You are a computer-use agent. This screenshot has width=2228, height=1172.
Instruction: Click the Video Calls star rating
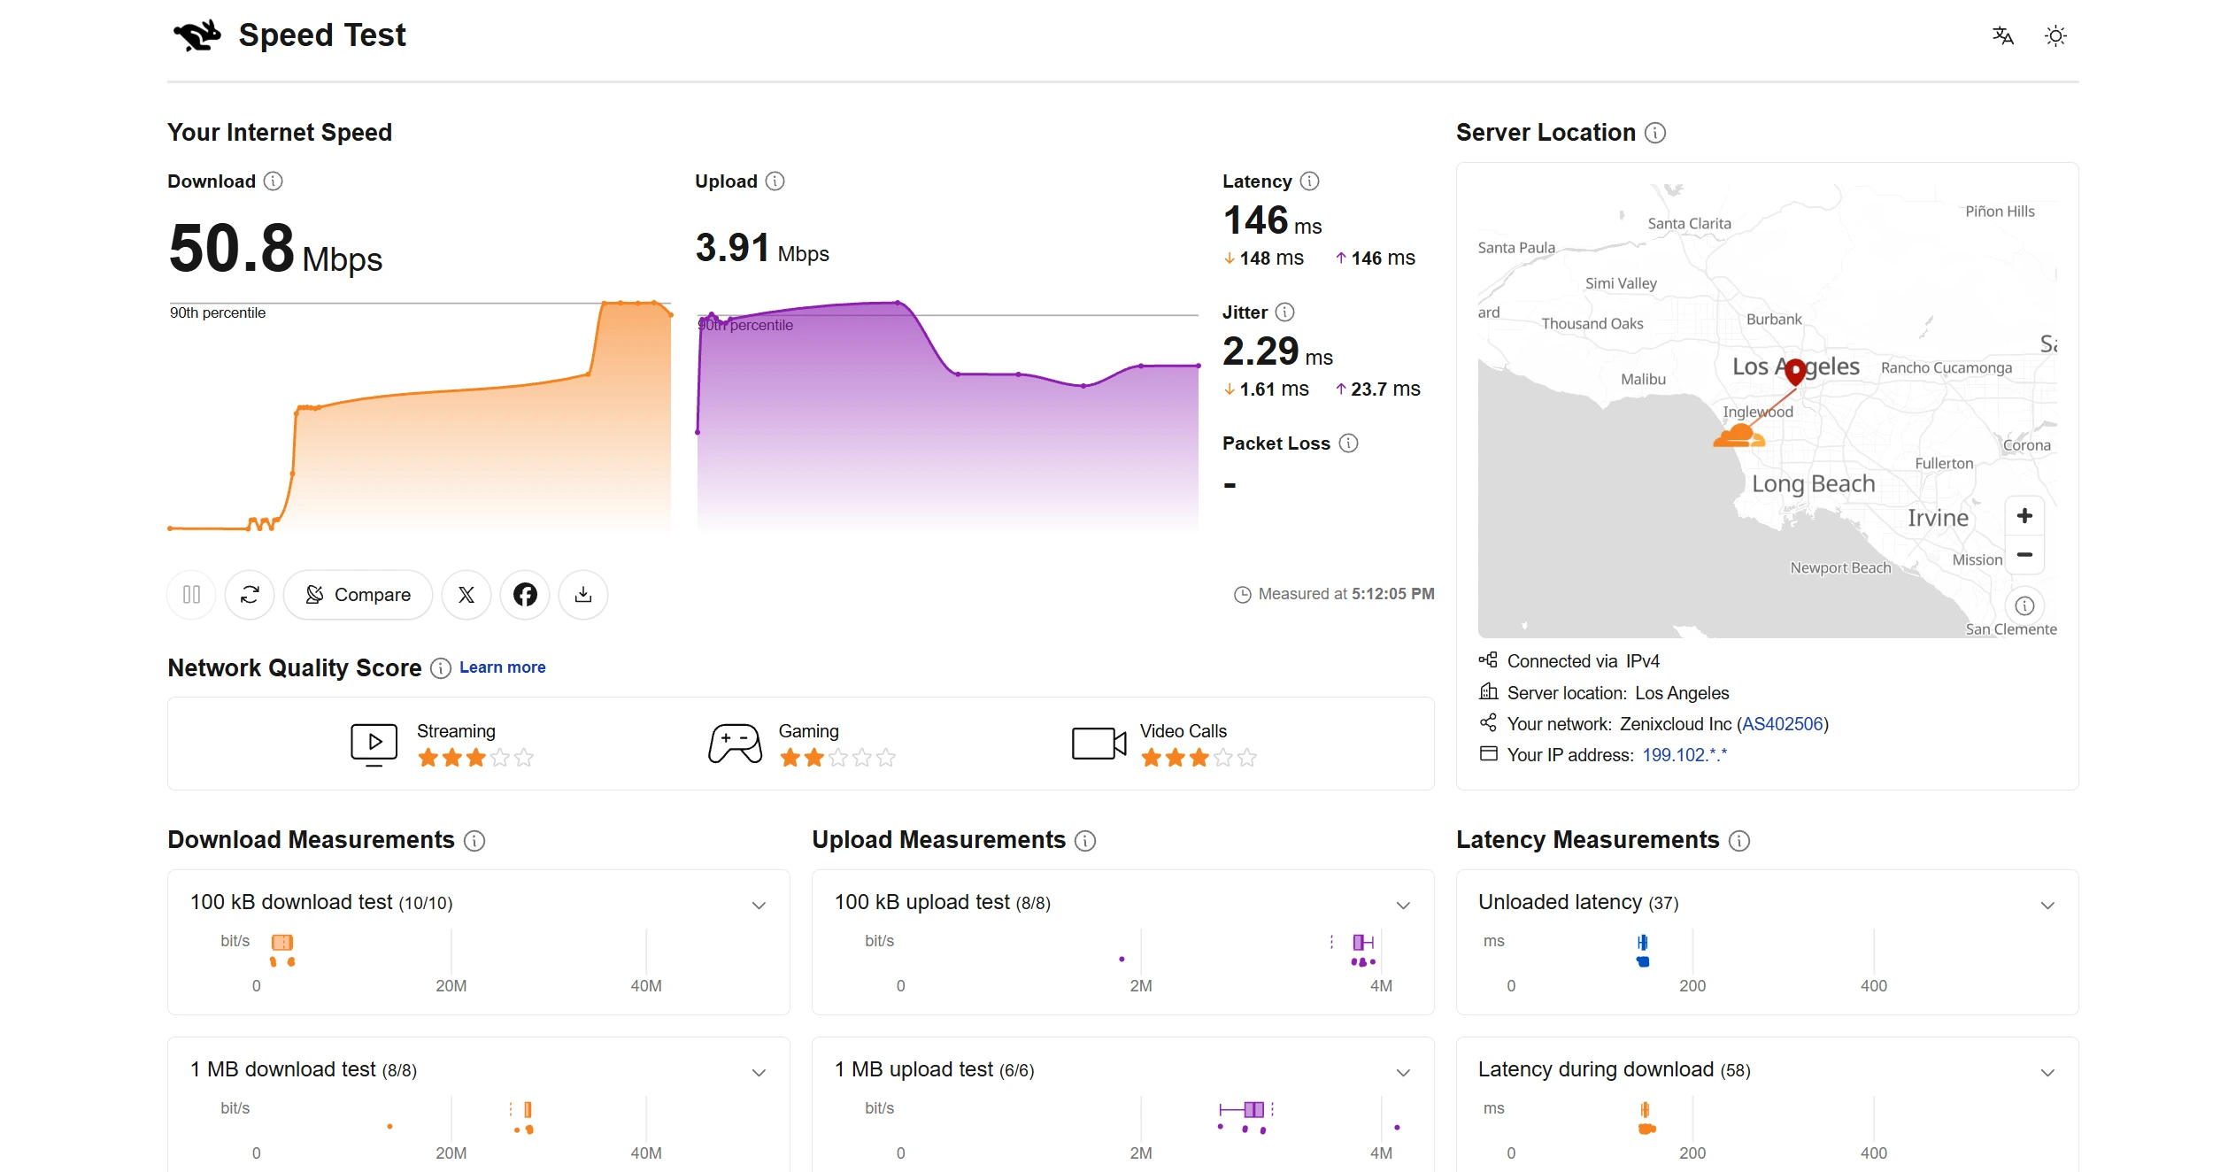tap(1199, 758)
